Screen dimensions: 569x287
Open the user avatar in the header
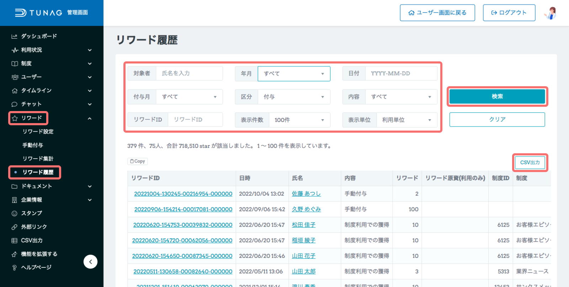point(550,13)
